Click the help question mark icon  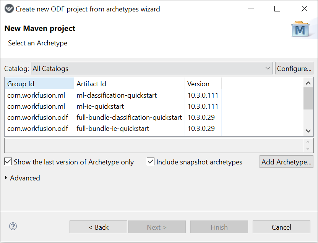click(13, 226)
